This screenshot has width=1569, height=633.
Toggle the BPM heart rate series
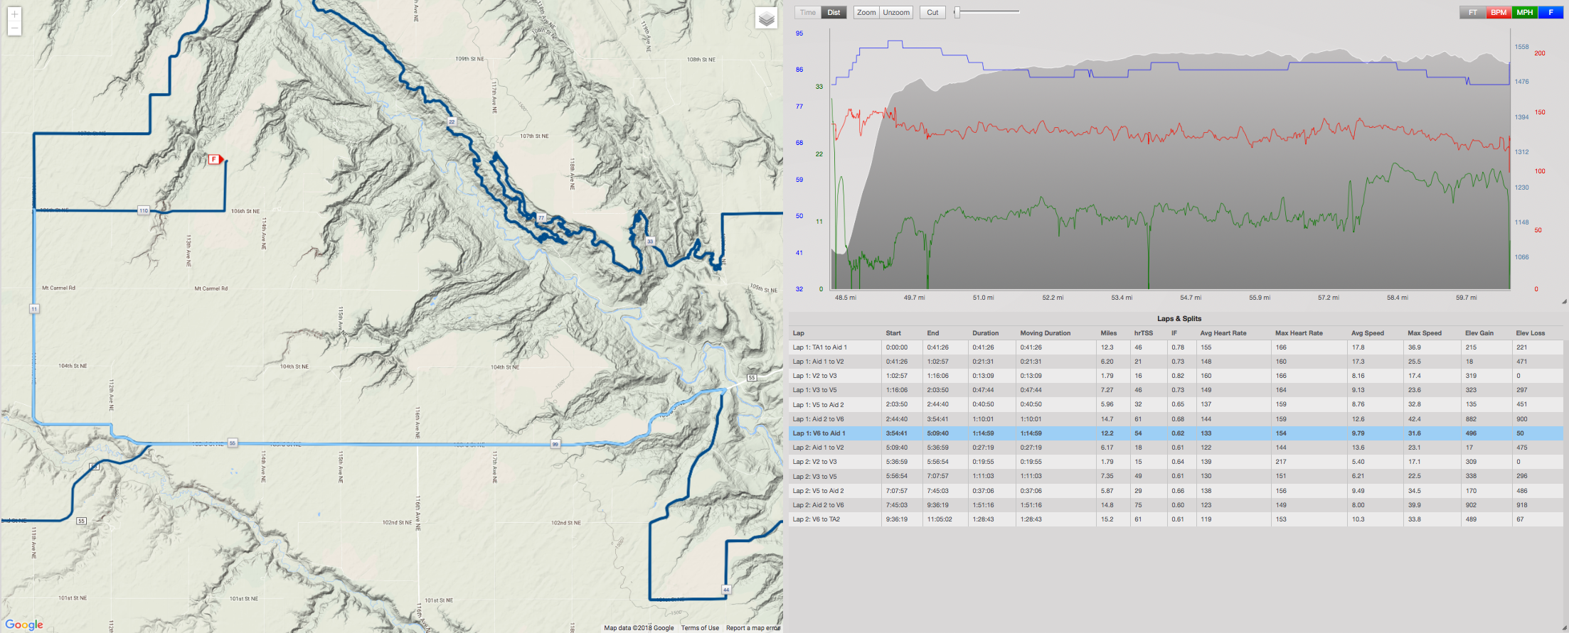coord(1499,12)
